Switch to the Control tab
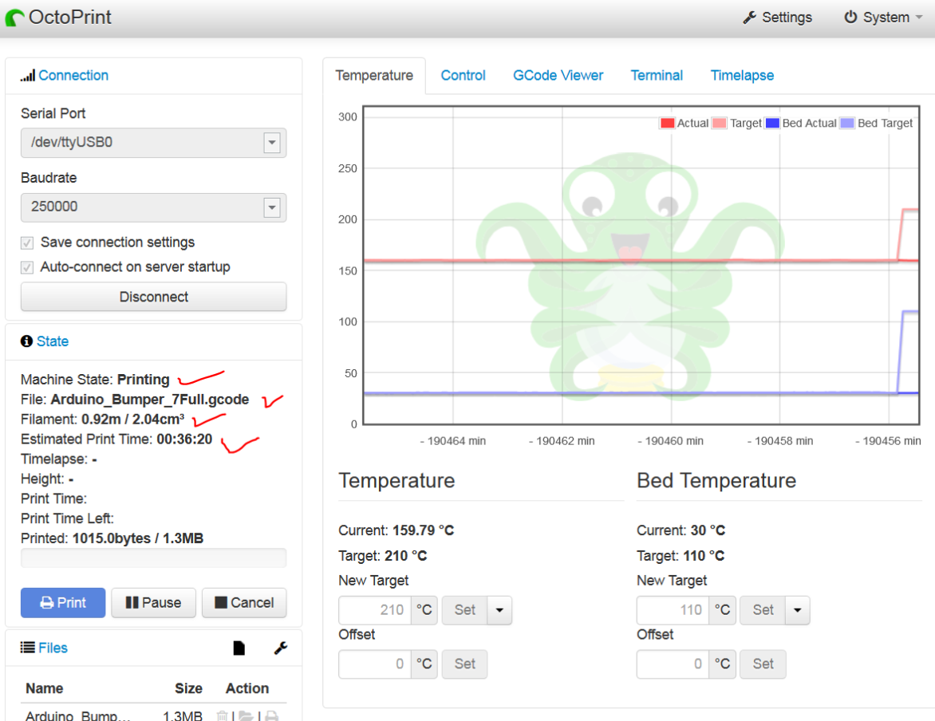The image size is (935, 721). (x=463, y=76)
